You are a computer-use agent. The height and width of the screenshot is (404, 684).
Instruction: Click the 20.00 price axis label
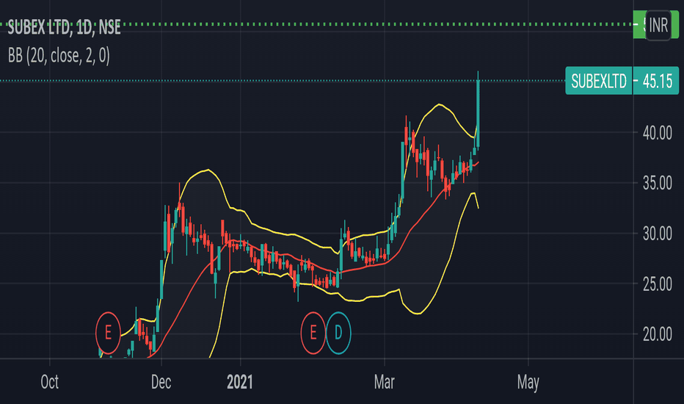pyautogui.click(x=657, y=334)
